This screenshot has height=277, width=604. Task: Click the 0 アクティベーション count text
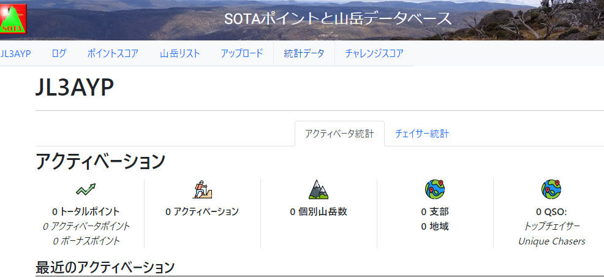pos(202,211)
